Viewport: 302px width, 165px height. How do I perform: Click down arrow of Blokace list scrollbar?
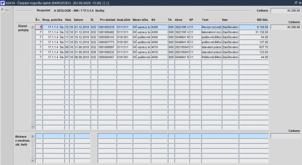tap(32, 160)
